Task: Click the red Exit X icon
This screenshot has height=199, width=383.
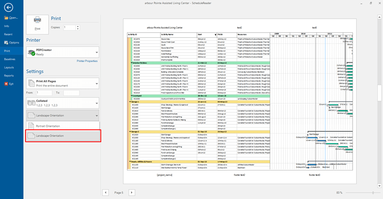Action: click(6, 84)
